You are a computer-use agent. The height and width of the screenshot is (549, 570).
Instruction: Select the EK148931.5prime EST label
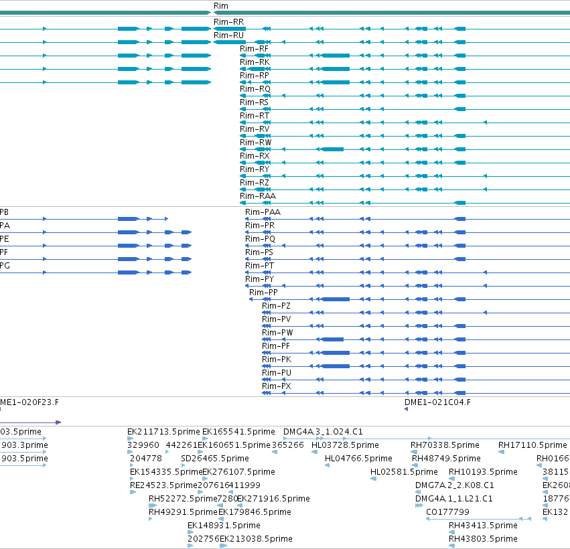[224, 526]
